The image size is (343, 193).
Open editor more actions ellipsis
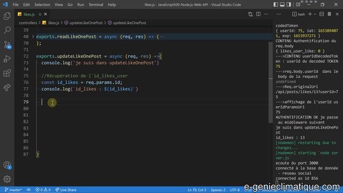[266, 14]
